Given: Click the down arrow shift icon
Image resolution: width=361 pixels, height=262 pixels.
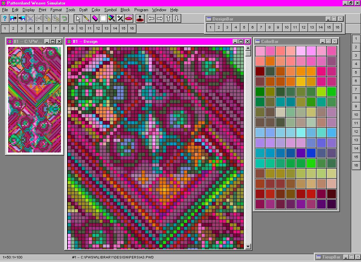Looking at the screenshot, I should pyautogui.click(x=177, y=18).
